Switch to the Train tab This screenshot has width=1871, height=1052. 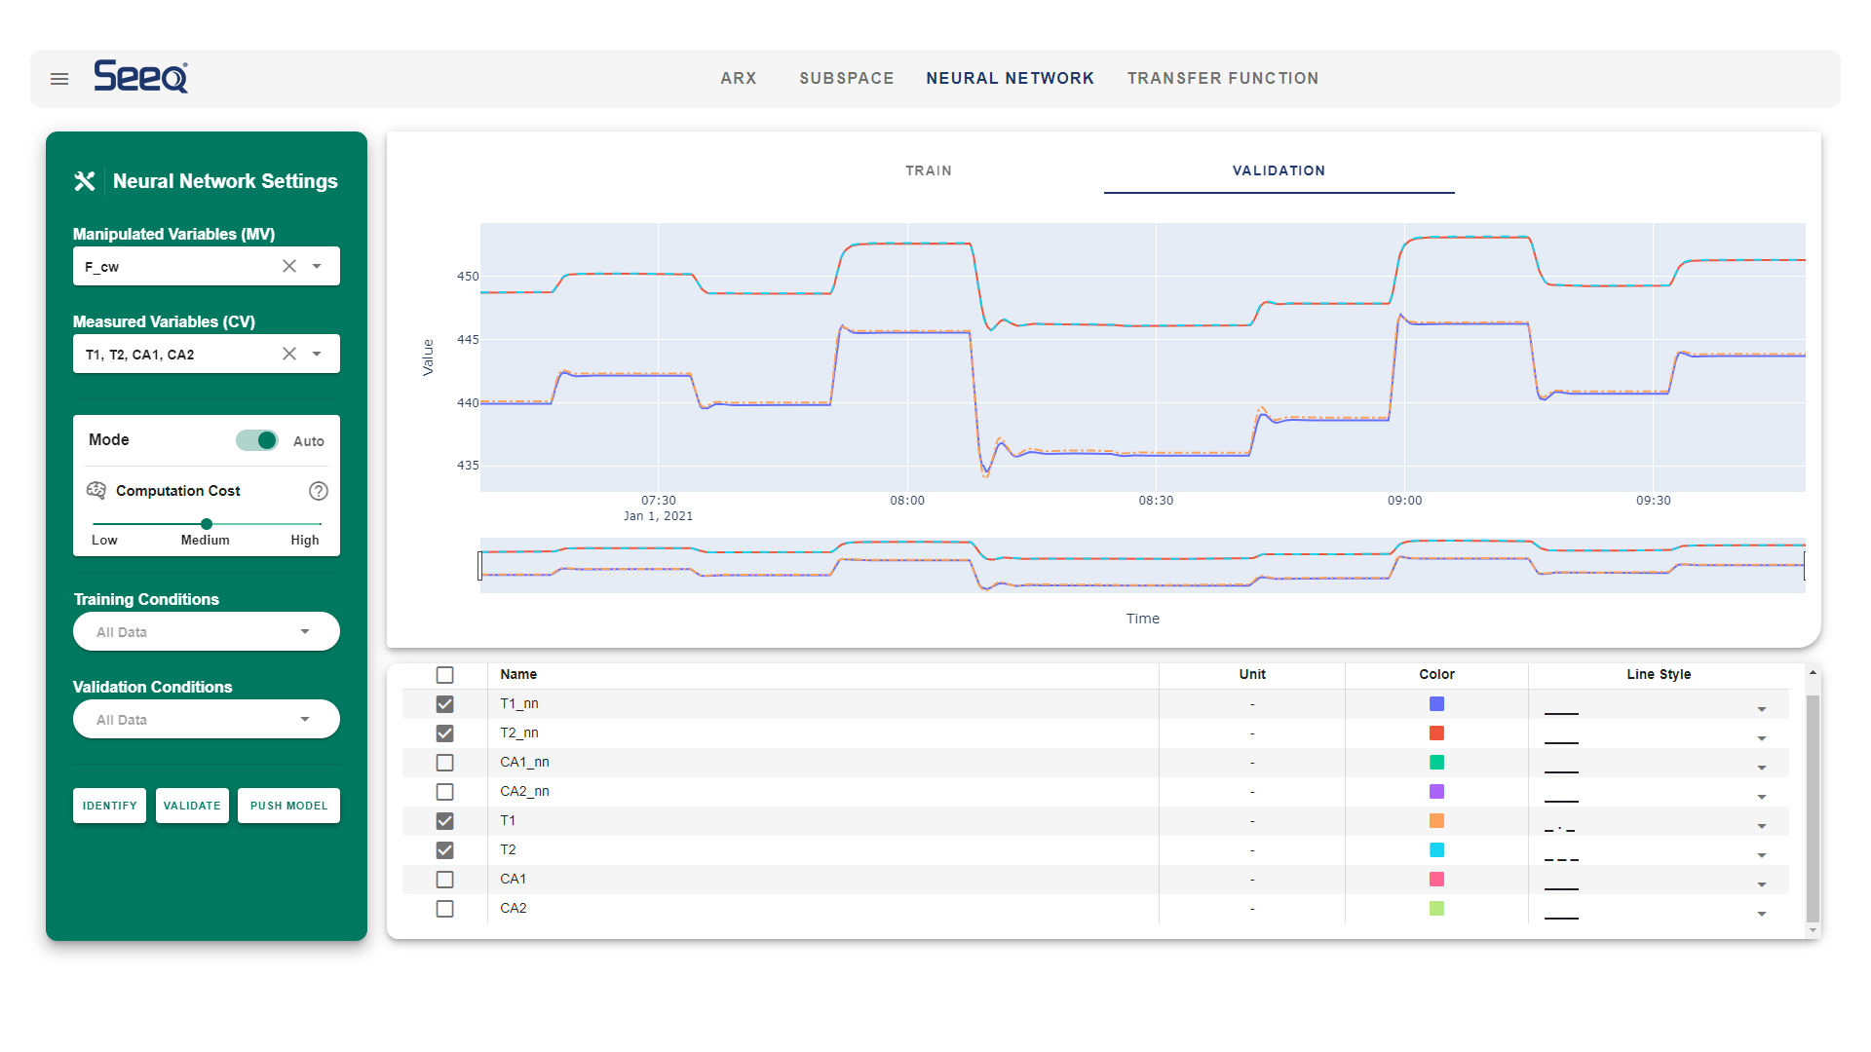(929, 170)
